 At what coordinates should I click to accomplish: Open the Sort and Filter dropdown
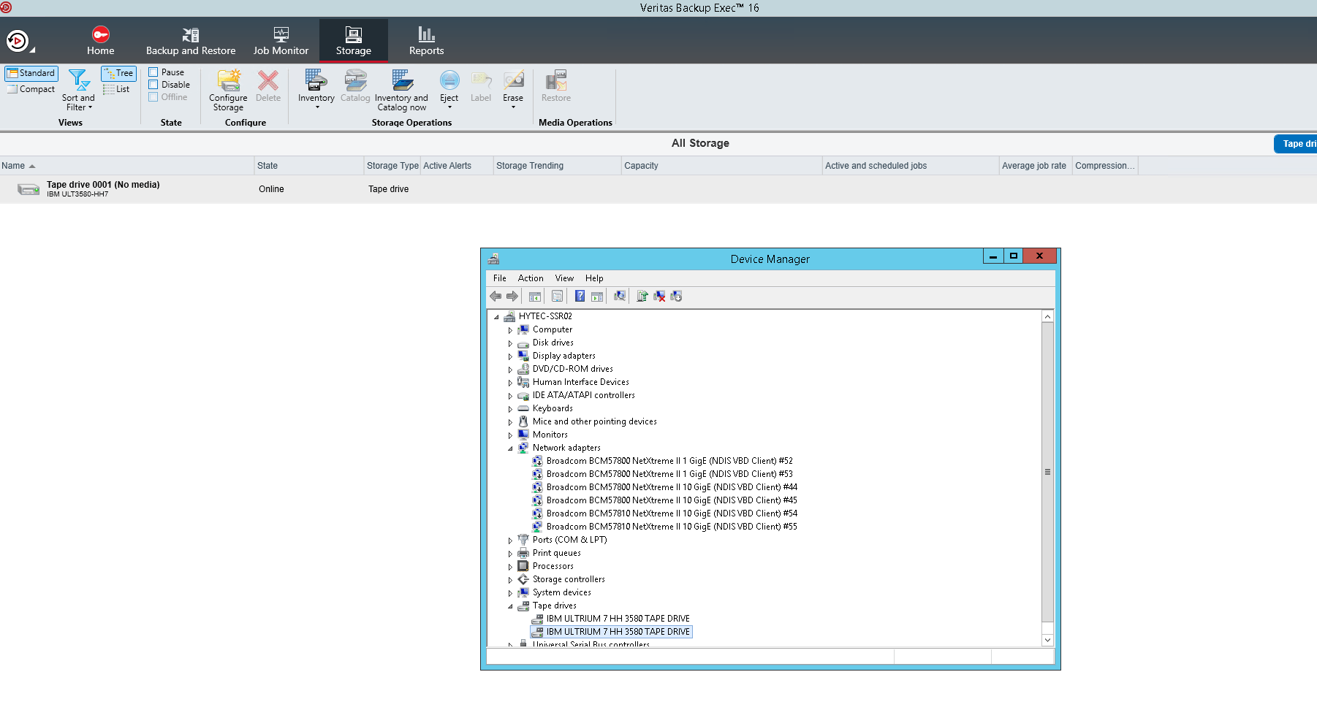78,90
